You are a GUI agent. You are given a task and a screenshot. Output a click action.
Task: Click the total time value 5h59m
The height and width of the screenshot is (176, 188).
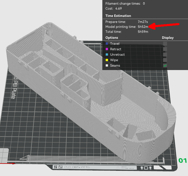(143, 32)
